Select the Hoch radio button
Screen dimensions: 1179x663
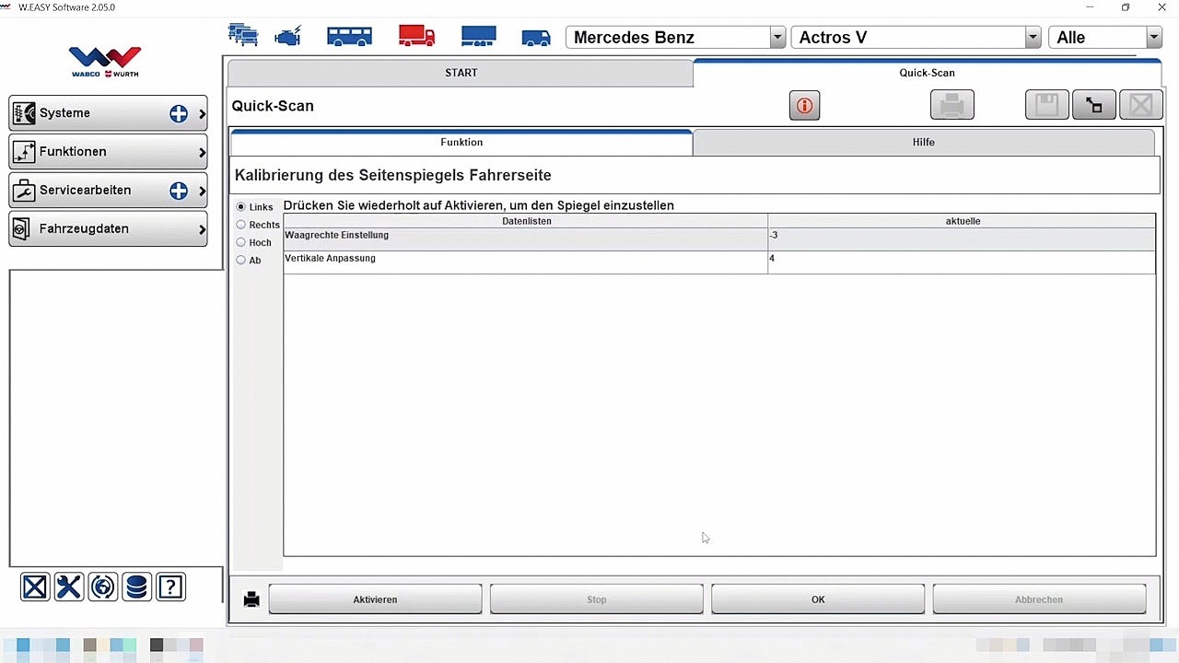click(241, 243)
